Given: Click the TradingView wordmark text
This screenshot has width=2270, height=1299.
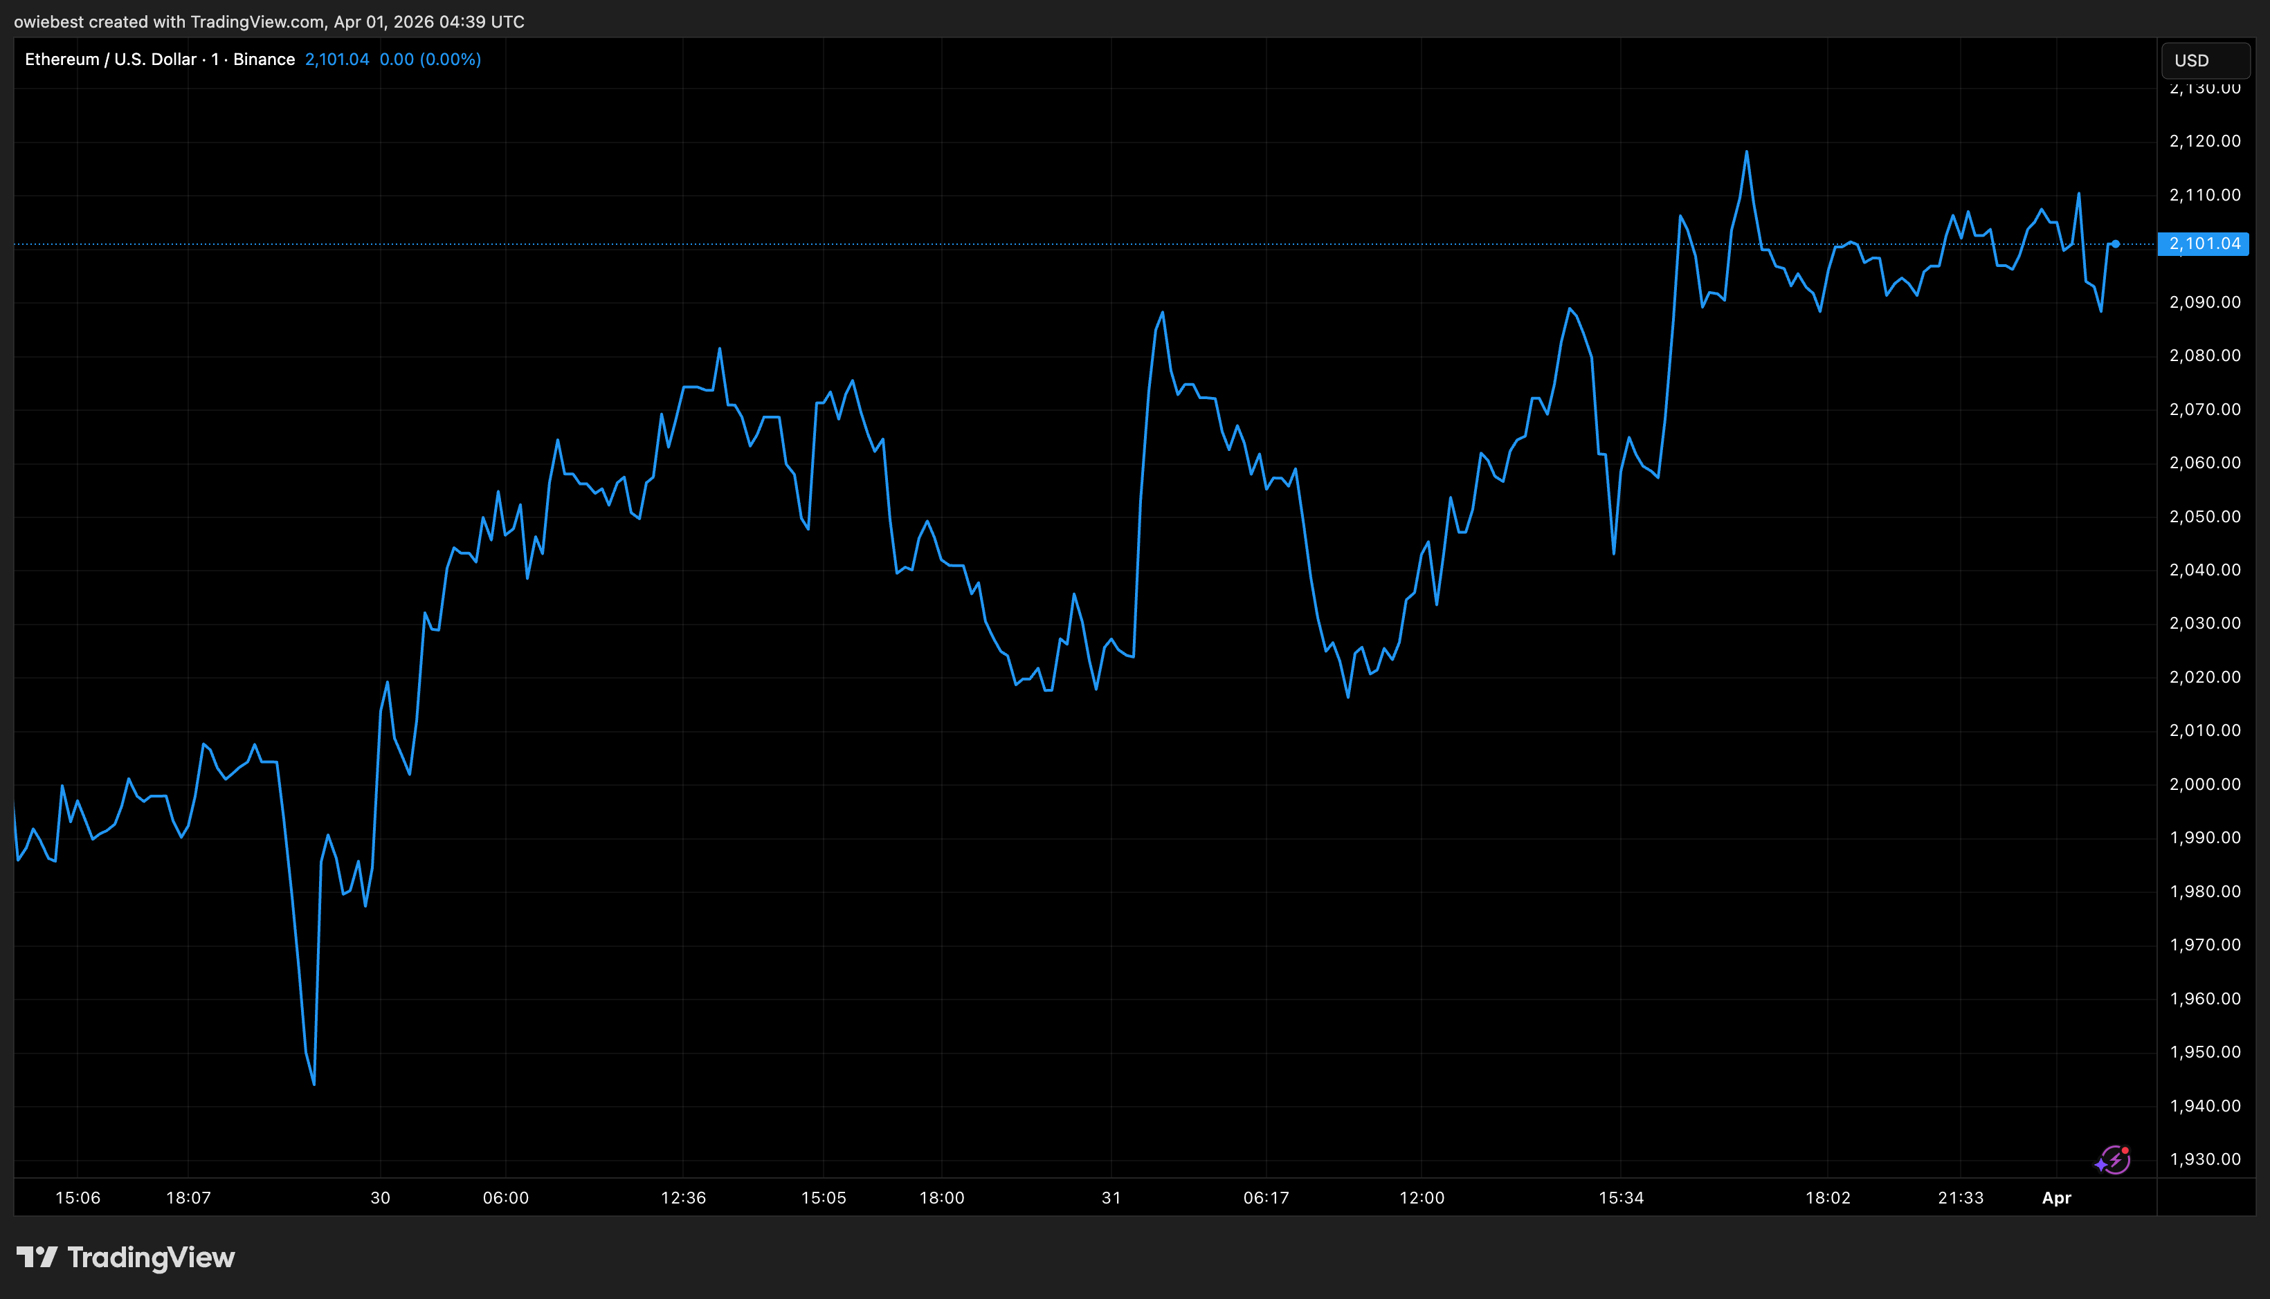Looking at the screenshot, I should 151,1257.
